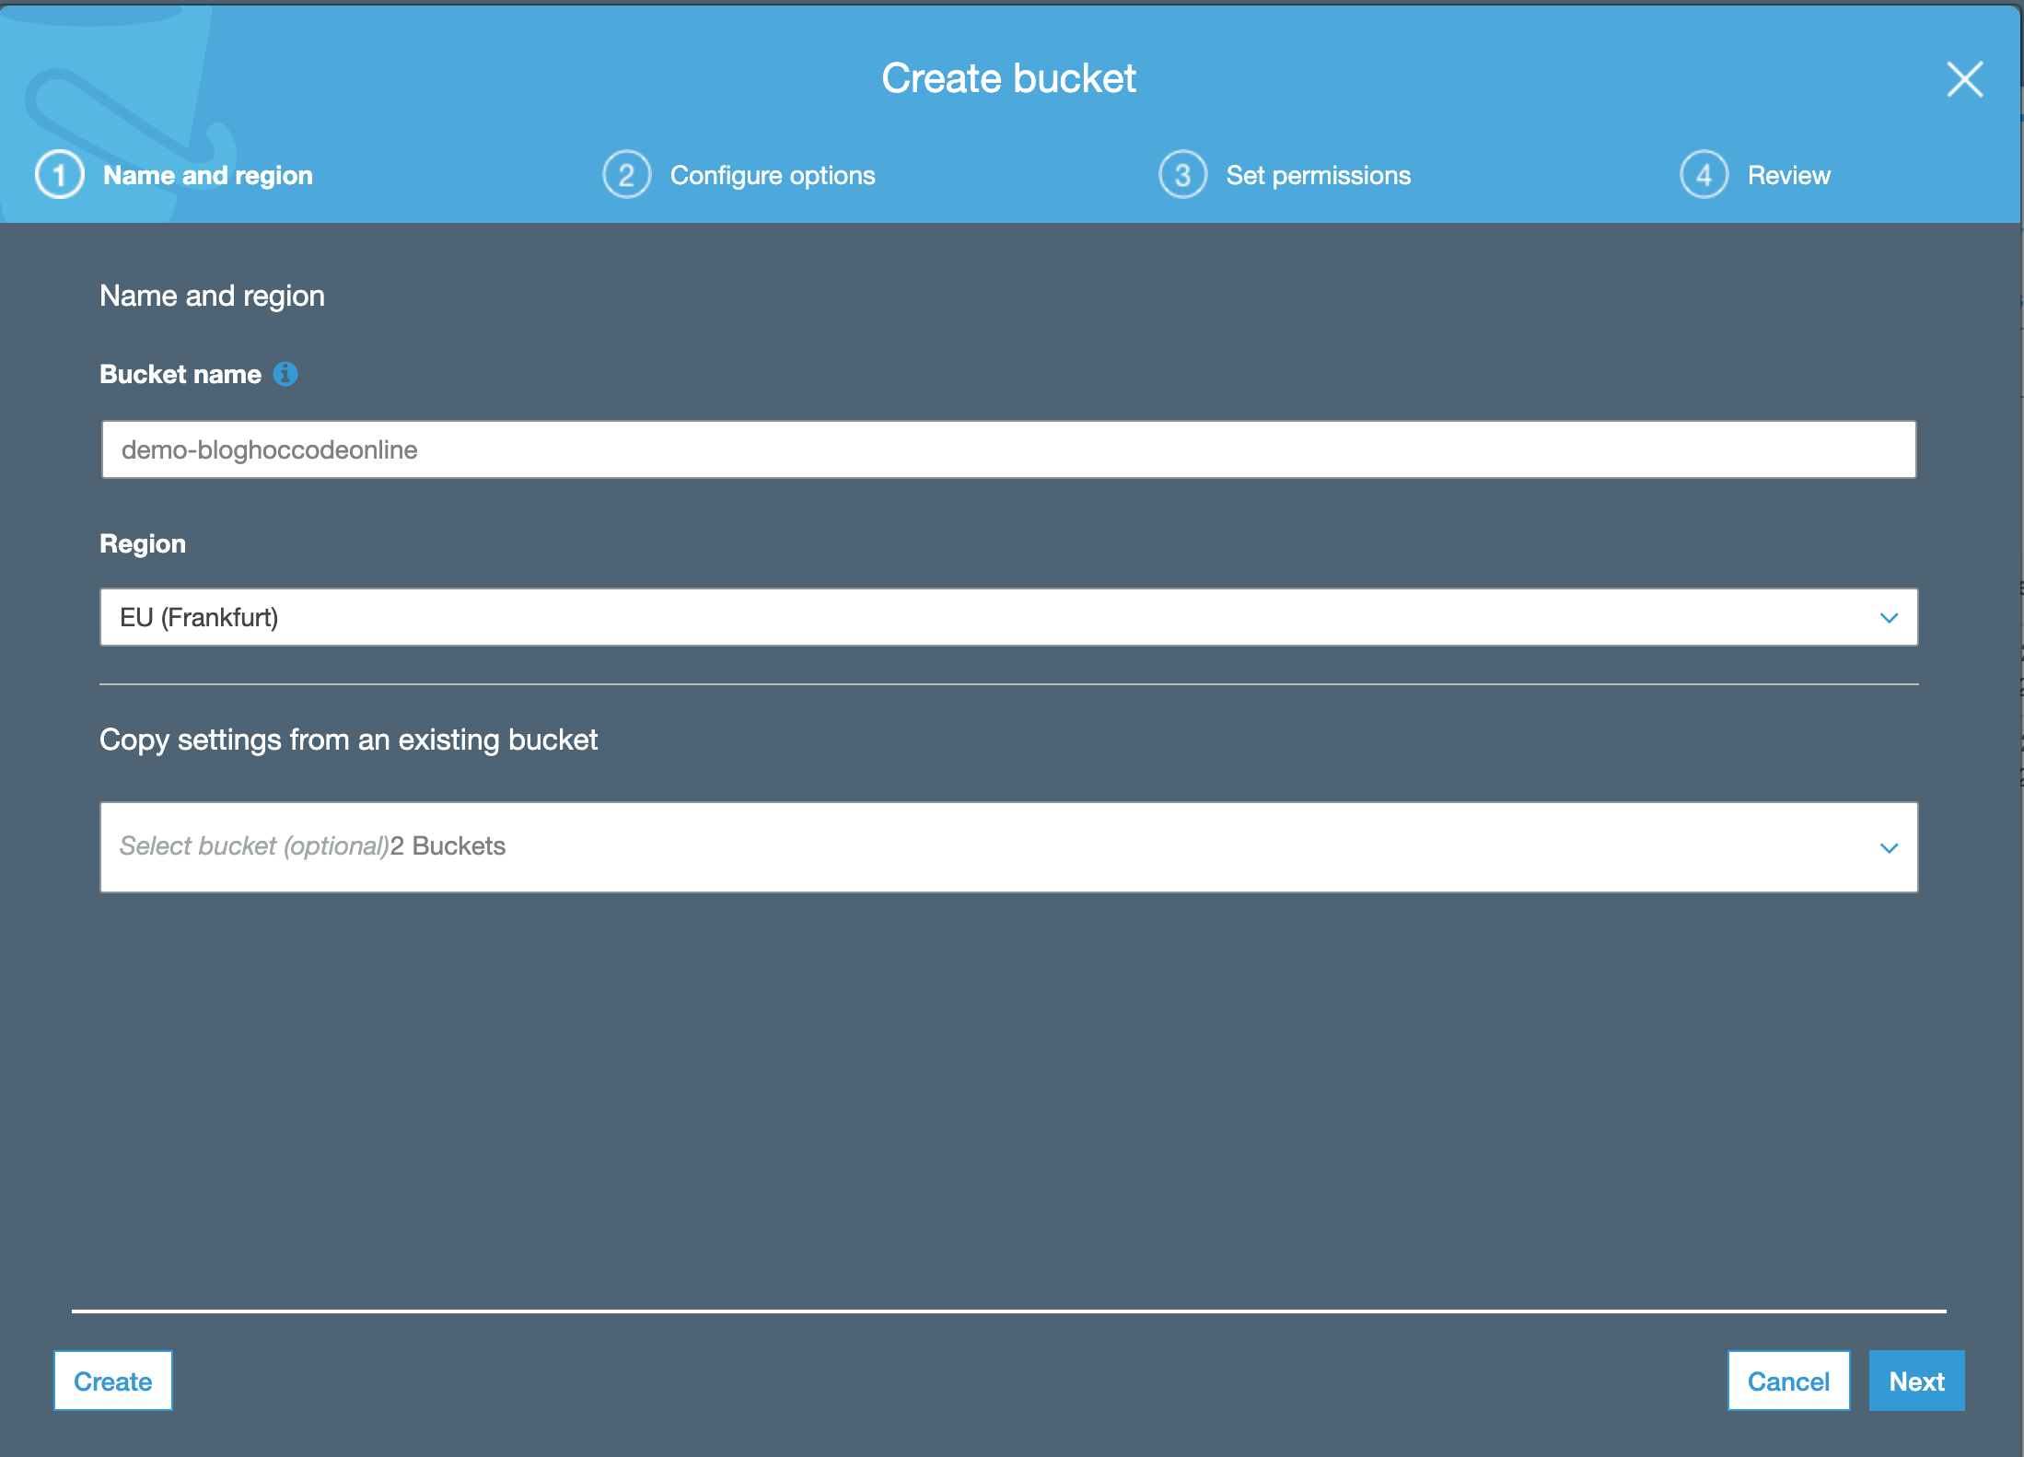Click the step 3 circle icon

[1183, 175]
